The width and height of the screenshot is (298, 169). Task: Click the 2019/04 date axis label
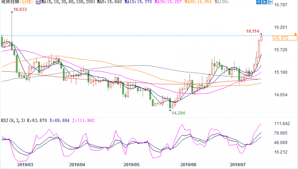[x=77, y=165]
